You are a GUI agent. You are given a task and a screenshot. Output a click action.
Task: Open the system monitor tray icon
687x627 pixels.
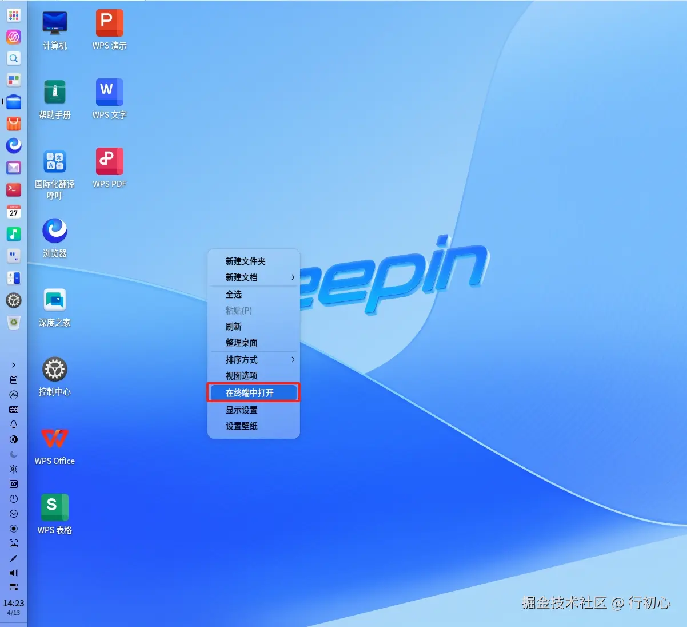point(14,395)
